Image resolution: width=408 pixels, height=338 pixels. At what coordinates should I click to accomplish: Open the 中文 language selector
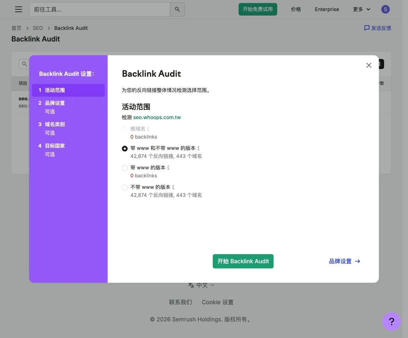[x=201, y=285]
